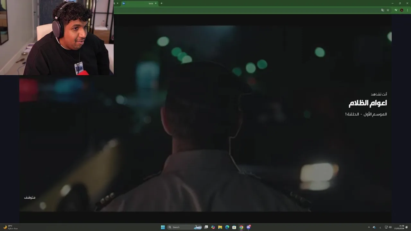411x231 pixels.
Task: Launch Copilot from the taskbar
Action: (x=213, y=227)
